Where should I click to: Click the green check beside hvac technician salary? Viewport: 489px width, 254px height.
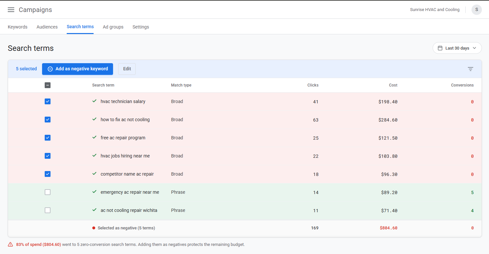pyautogui.click(x=95, y=101)
